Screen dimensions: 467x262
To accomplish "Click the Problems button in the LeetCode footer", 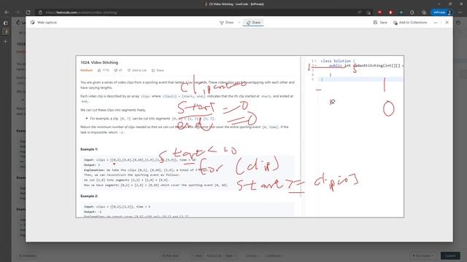I will (28, 255).
